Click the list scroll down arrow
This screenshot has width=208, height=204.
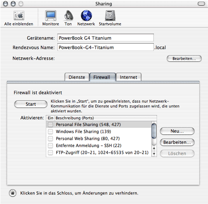[x=154, y=154]
